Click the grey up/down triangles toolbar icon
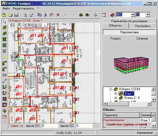158x136 pixels. pyautogui.click(x=95, y=15)
